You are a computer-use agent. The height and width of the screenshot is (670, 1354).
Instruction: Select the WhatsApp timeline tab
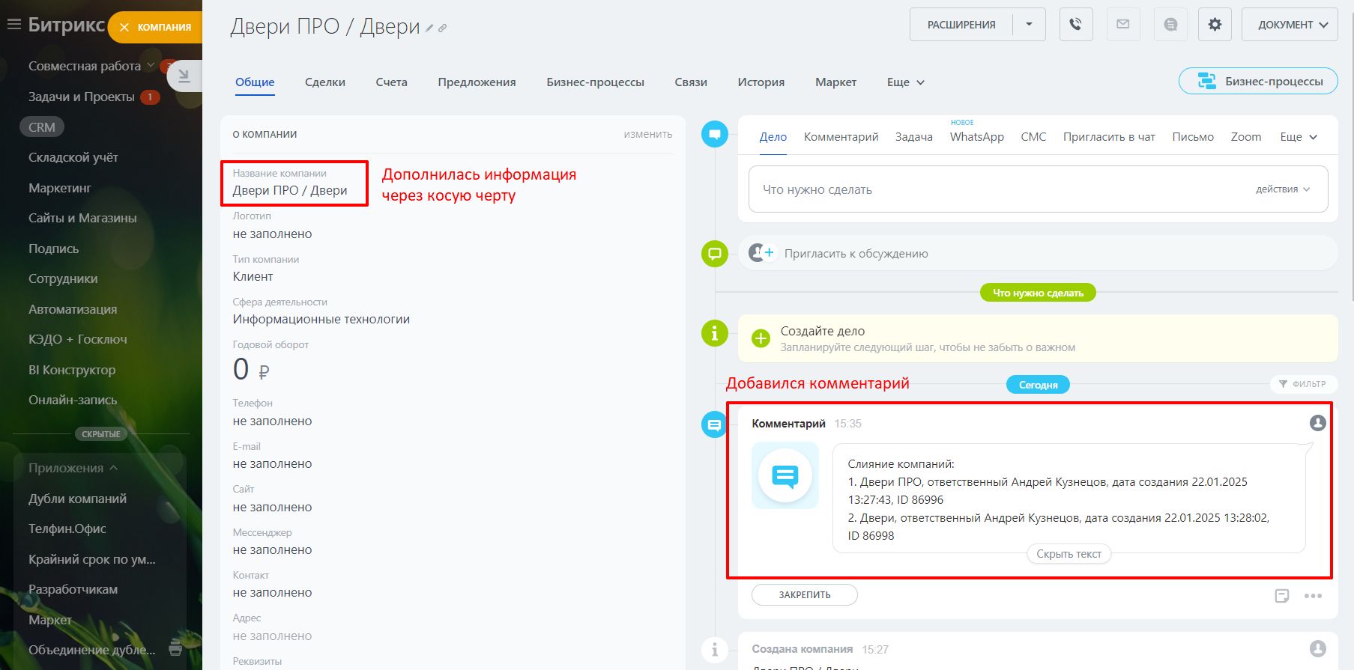[977, 137]
